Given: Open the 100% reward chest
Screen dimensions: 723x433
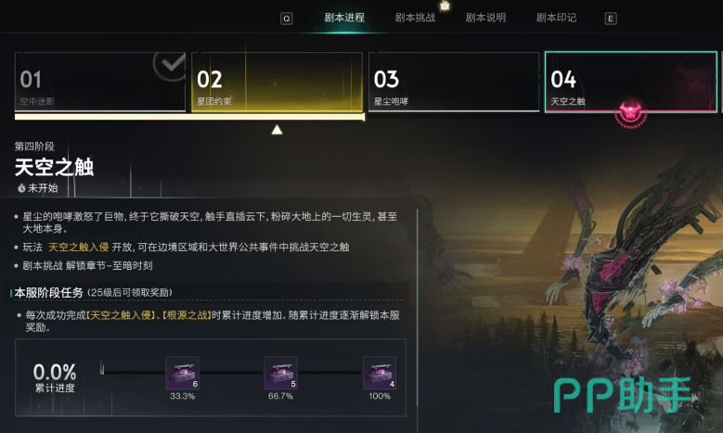Looking at the screenshot, I should pos(380,373).
